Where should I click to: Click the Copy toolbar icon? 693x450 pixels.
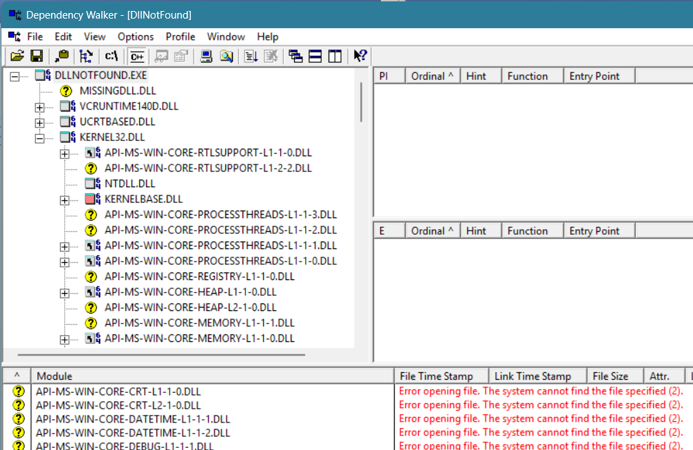coord(62,56)
